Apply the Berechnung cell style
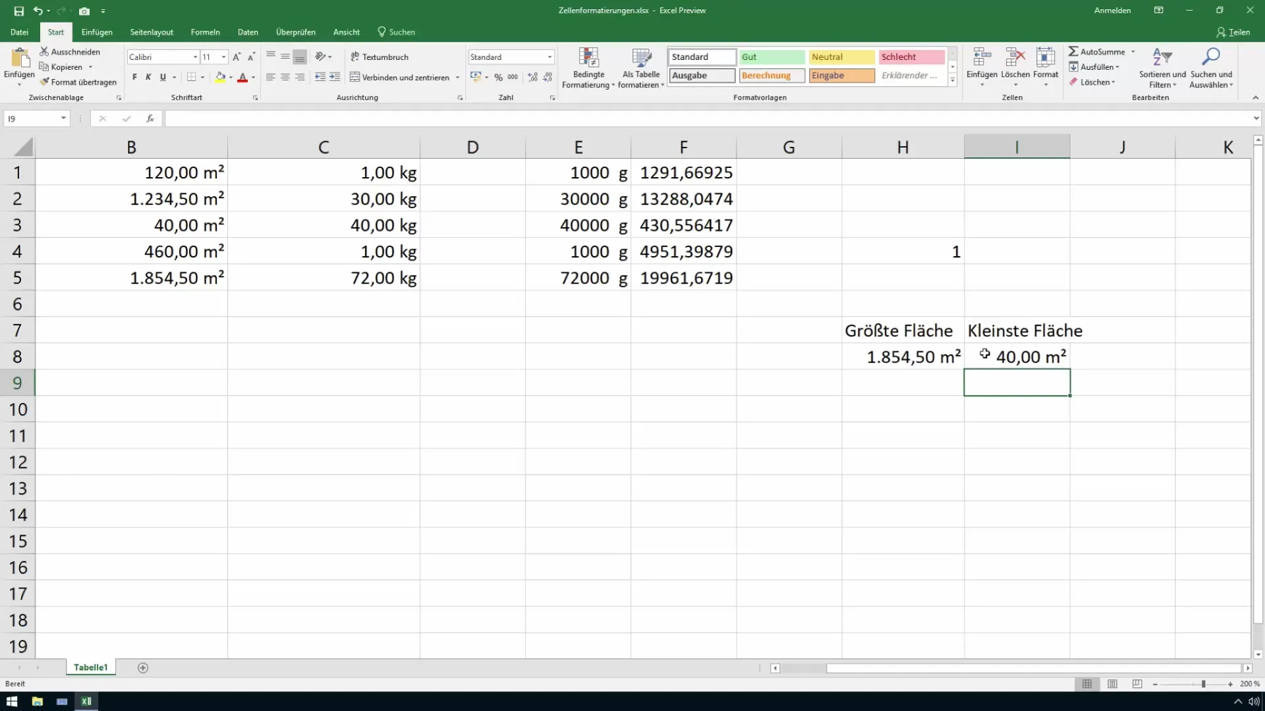Screen dimensions: 1265x711 pyautogui.click(x=772, y=76)
